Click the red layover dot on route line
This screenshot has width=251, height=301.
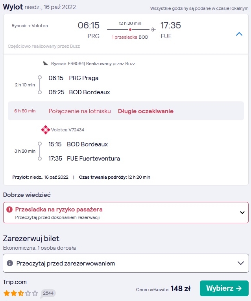[x=130, y=30]
